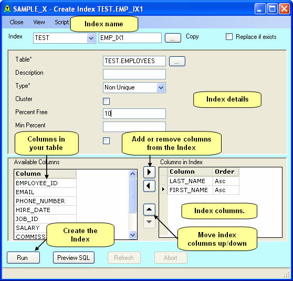Run the index creation

(23, 258)
